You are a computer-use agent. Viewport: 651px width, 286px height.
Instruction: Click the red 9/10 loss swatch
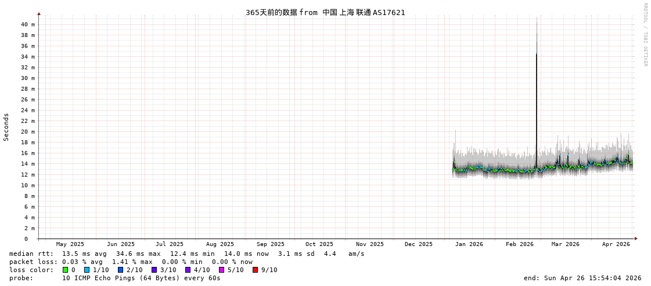(256, 270)
